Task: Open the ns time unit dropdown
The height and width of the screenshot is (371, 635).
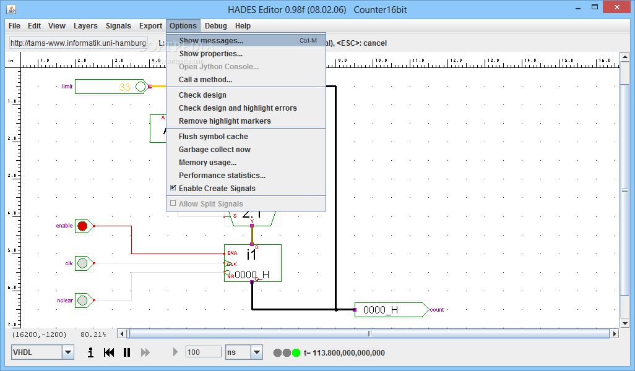Action: (257, 352)
